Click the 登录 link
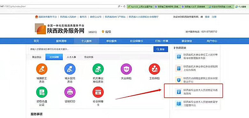This screenshot has width=249, height=118. [207, 17]
